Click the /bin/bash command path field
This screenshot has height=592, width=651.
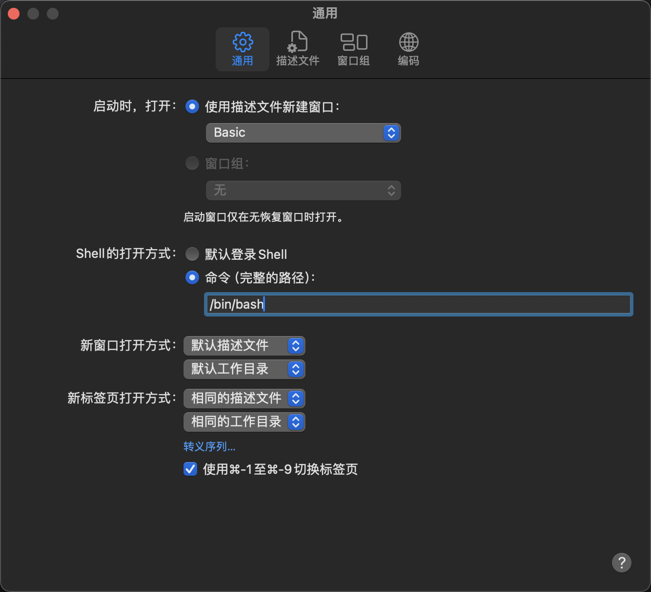point(418,304)
